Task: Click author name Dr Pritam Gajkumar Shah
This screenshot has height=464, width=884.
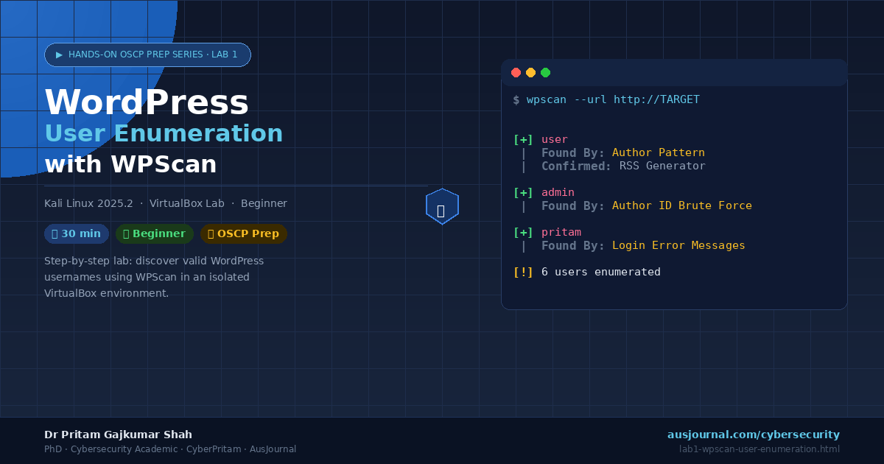Action: (x=118, y=435)
